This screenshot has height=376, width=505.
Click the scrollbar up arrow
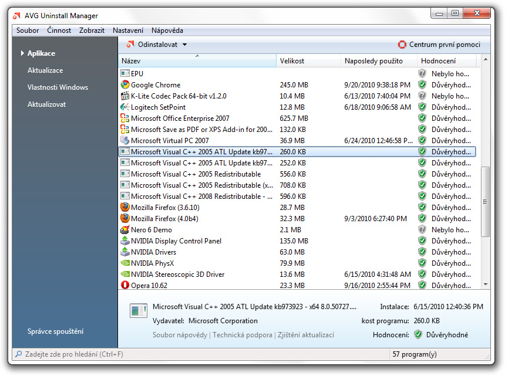tap(486, 59)
